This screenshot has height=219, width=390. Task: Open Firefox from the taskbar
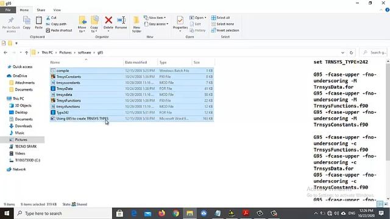pos(161,214)
